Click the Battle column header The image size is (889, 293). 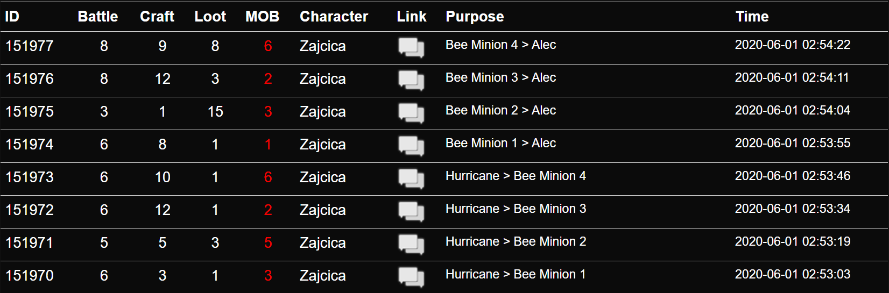(97, 17)
